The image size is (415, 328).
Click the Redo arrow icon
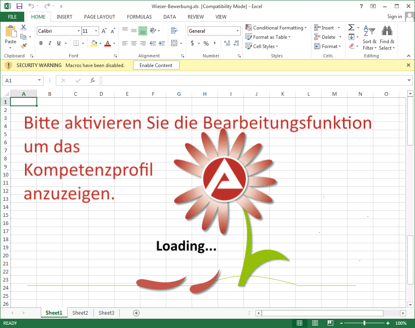click(47, 6)
